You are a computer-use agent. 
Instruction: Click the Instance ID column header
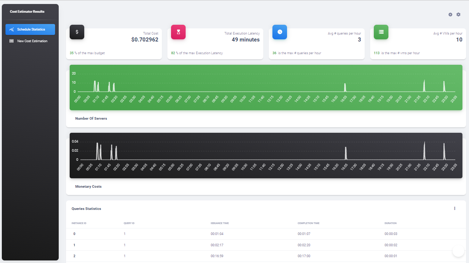pyautogui.click(x=79, y=223)
